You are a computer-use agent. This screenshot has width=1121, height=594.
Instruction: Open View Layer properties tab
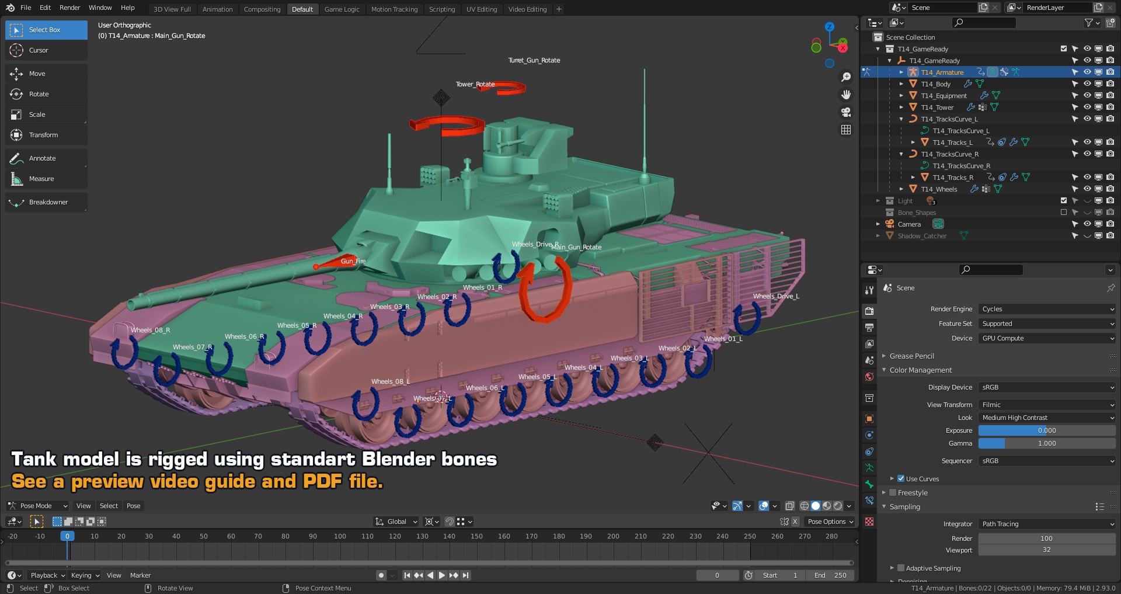tap(869, 344)
